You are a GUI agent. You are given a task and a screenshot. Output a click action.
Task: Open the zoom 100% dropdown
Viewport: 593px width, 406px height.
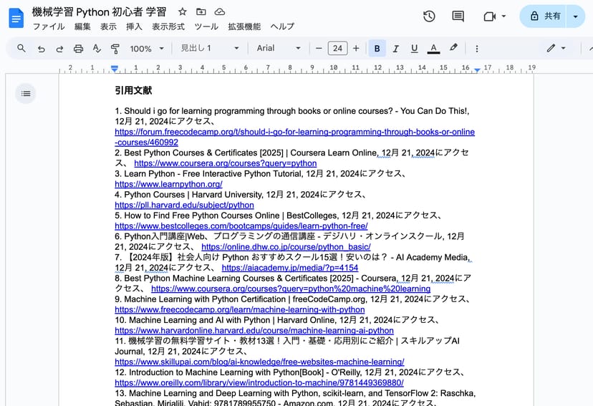click(x=146, y=49)
